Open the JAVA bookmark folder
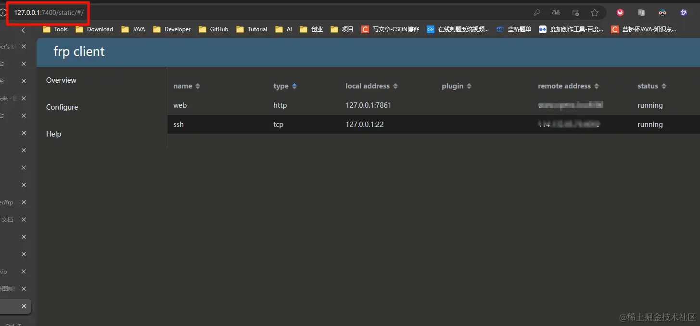Screen dimensions: 700x326 tap(133, 29)
